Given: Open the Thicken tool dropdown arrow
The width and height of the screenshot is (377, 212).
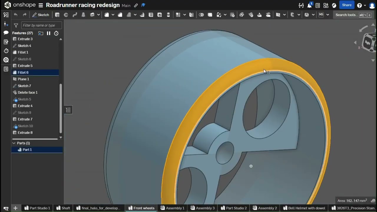Looking at the screenshot, I should pos(98,15).
